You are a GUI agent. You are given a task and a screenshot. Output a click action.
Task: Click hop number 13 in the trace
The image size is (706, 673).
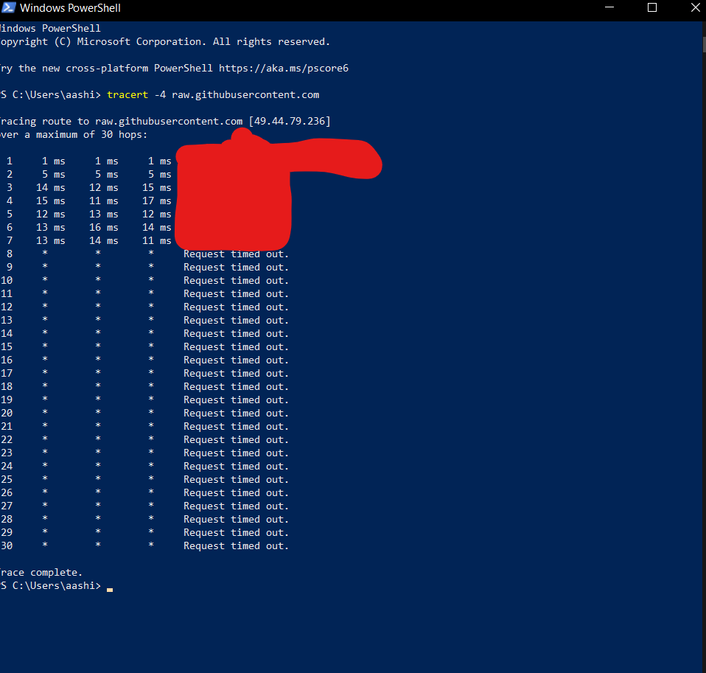(7, 320)
